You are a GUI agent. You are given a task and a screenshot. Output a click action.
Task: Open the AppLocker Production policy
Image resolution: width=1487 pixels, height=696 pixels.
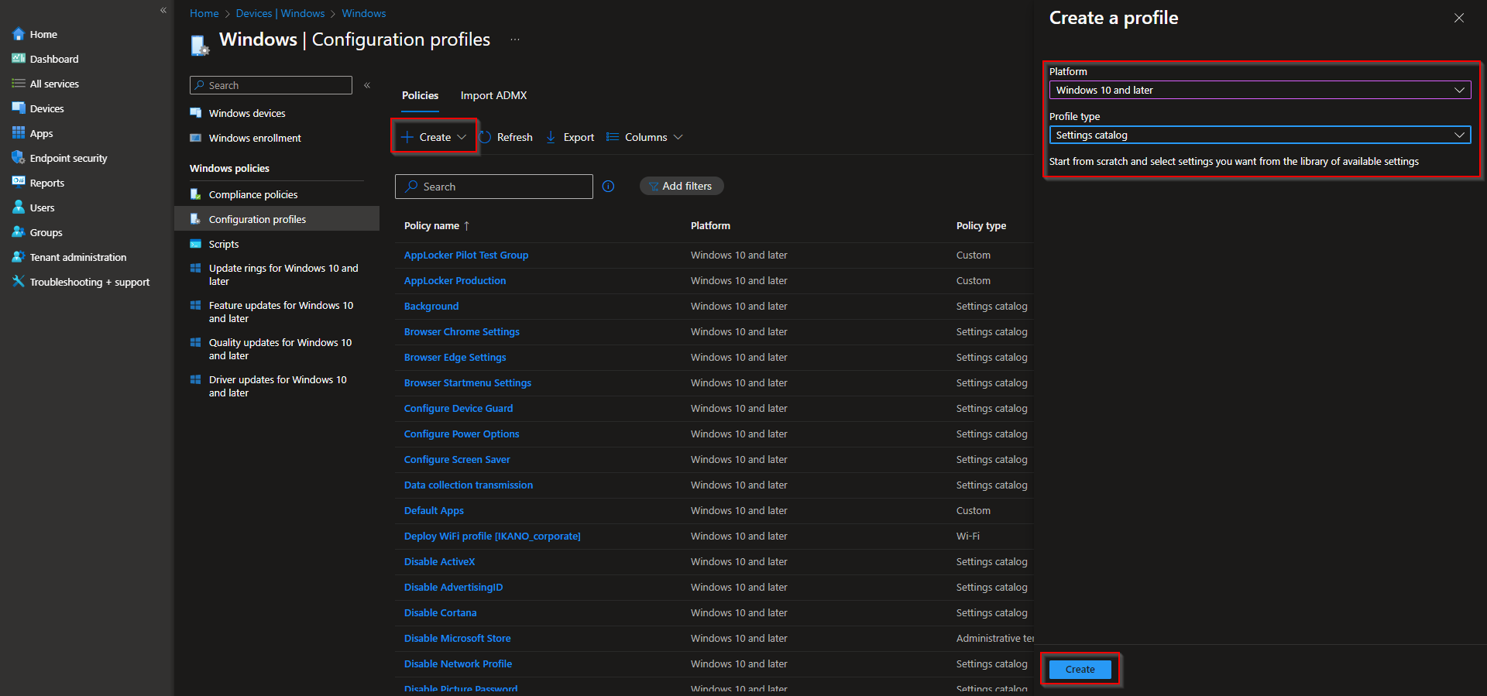pos(455,280)
